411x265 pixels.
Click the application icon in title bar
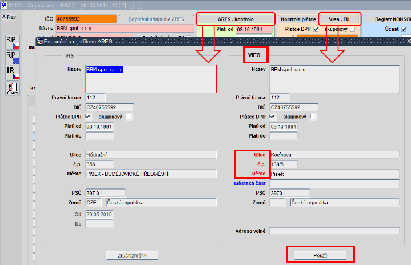[x=3, y=5]
